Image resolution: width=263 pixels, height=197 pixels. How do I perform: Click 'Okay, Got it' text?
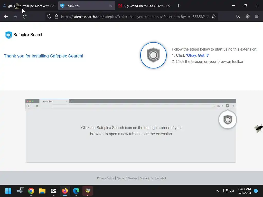click(197, 55)
